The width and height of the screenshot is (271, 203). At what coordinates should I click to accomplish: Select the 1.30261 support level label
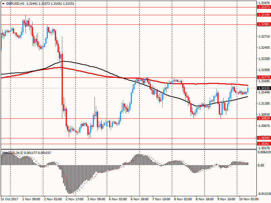[264, 144]
